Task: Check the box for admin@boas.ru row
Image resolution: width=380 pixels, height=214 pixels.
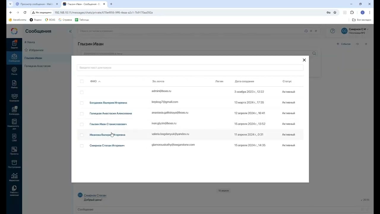Action: [x=82, y=92]
